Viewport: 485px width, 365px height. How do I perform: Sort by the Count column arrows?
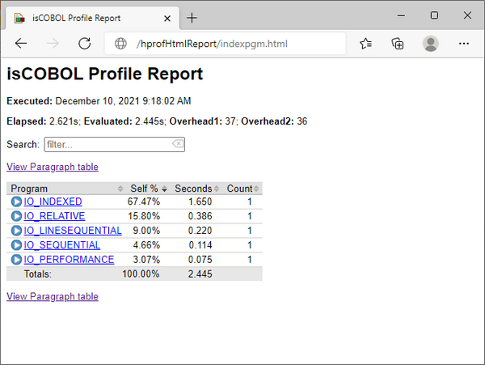point(256,189)
